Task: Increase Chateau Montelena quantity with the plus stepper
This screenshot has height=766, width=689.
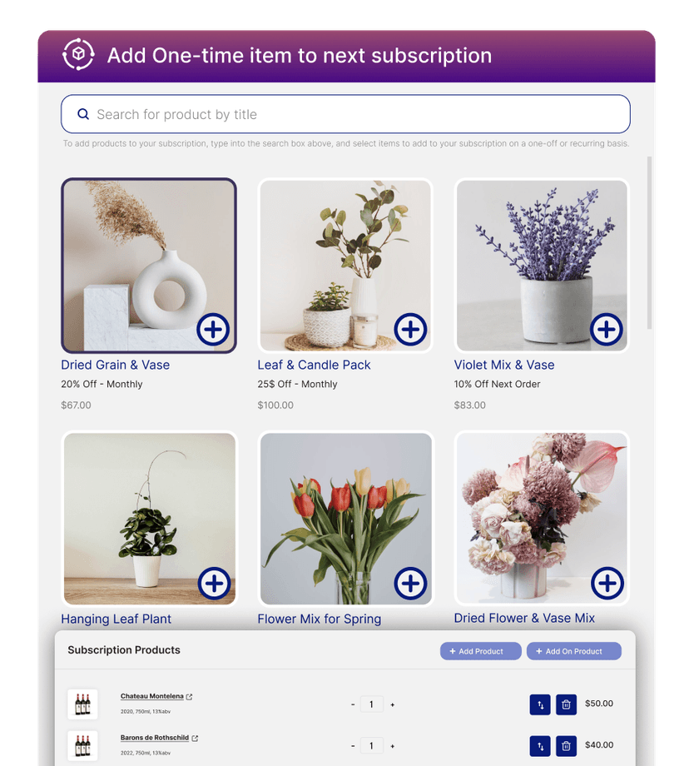Action: 391,704
